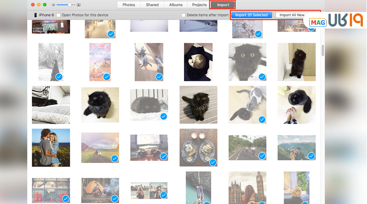367x204 pixels.
Task: Enable Open Photos for this device
Action: click(58, 15)
